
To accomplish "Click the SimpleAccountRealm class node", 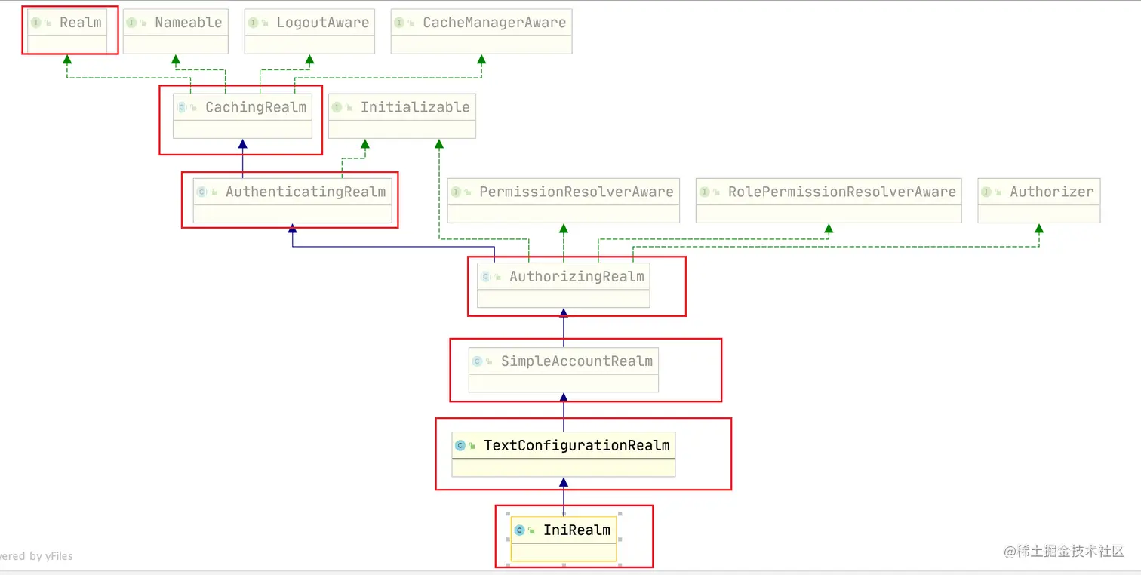I will (564, 370).
